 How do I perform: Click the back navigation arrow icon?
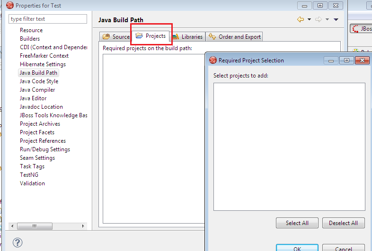click(301, 19)
